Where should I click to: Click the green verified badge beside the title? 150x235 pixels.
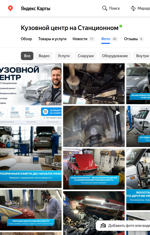coord(121,26)
